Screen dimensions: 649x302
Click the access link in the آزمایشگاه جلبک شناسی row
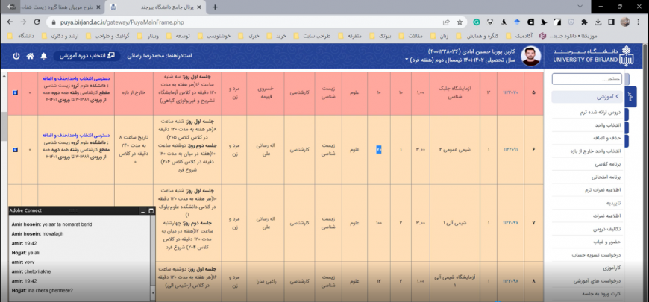pos(76,78)
